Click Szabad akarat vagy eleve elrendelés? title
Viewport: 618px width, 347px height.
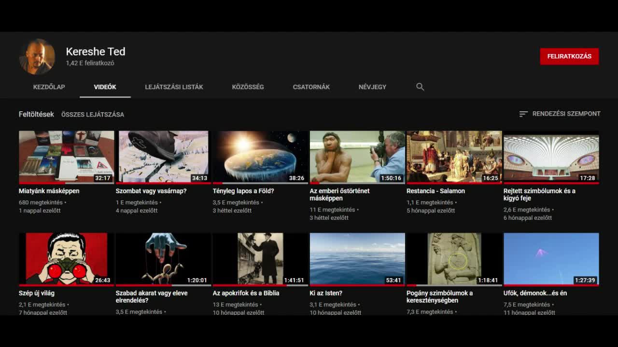coord(152,297)
